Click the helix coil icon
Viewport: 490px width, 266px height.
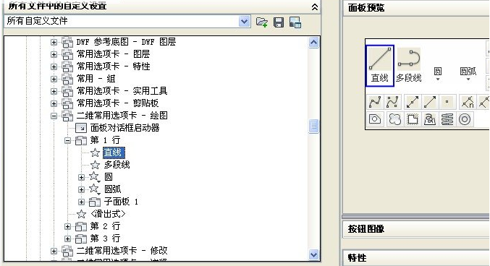pos(447,119)
